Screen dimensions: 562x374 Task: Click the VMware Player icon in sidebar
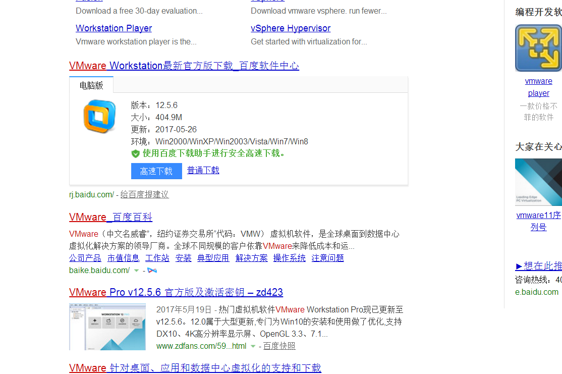tap(538, 48)
